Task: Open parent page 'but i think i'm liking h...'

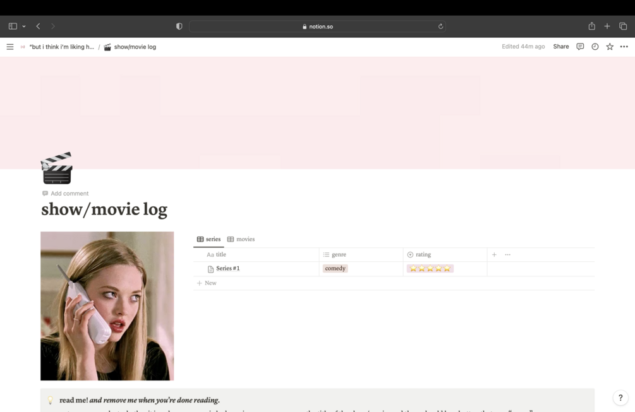Action: [x=61, y=47]
